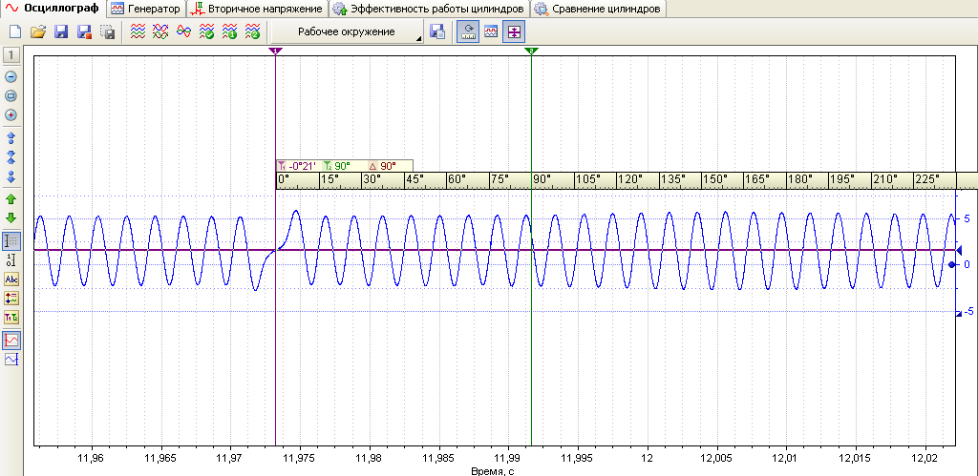Image resolution: width=978 pixels, height=476 pixels.
Task: Click the 12,005 time axis label
Action: tap(716, 457)
